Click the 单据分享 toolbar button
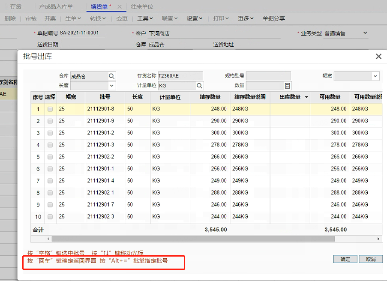 (x=274, y=18)
